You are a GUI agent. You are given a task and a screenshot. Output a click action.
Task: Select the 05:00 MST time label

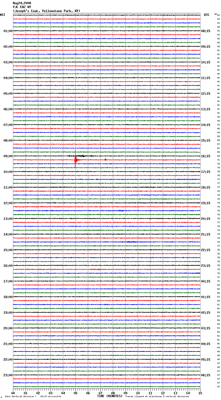[x=8, y=94]
